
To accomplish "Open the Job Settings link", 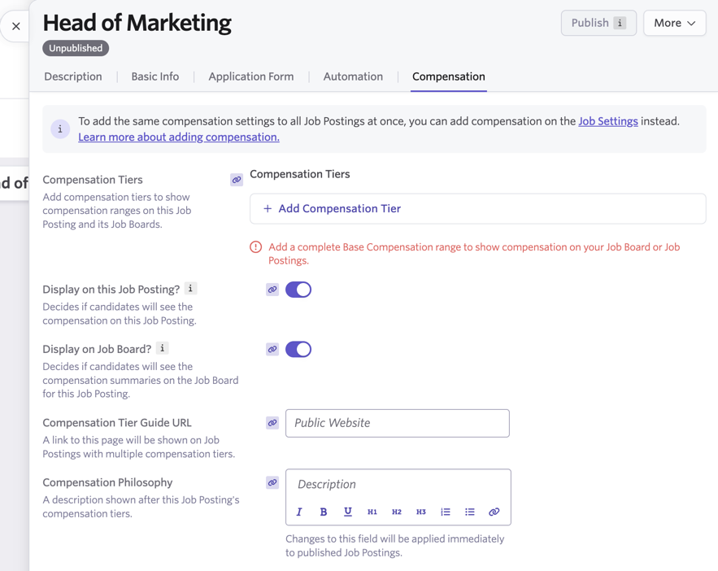I will 608,121.
